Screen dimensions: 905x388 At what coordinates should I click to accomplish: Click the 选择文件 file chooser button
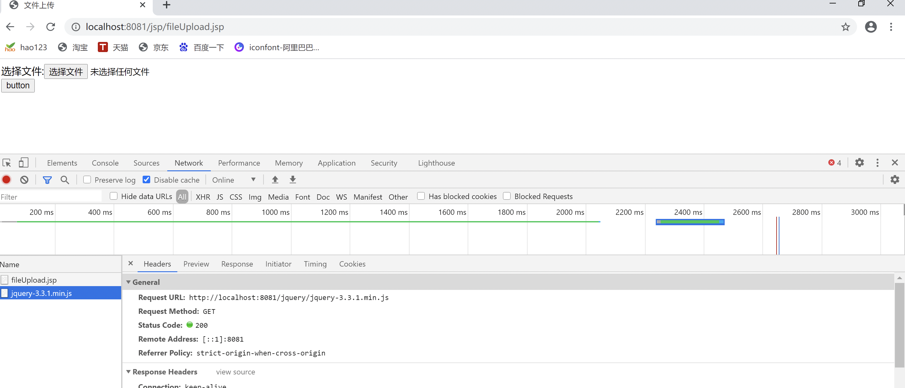tap(66, 72)
